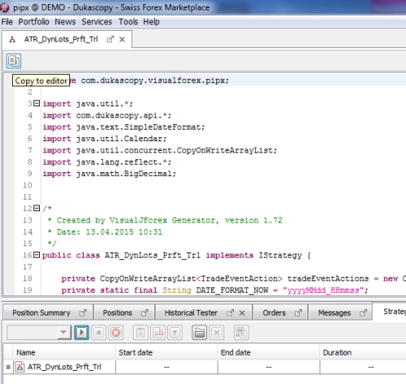Image resolution: width=406 pixels, height=384 pixels.
Task: Click line 5 import SimpleDateFormat code
Action: click(x=123, y=127)
